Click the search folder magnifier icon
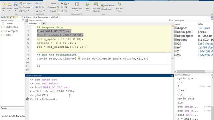 [212, 17]
